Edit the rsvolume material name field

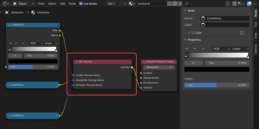tap(151, 4)
